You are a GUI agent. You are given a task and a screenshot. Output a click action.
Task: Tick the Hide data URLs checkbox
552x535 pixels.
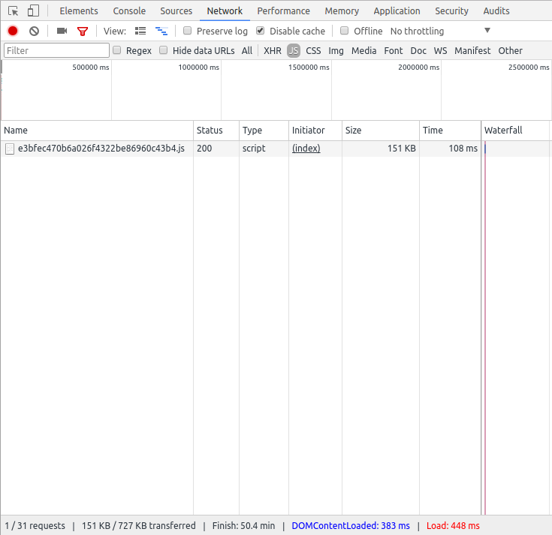[x=164, y=50]
